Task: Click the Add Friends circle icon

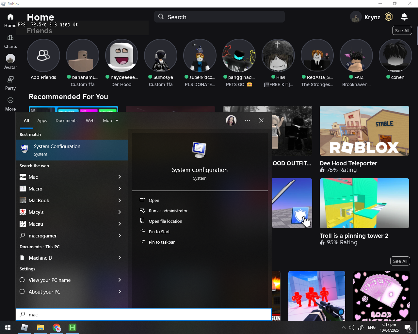Action: [x=43, y=55]
